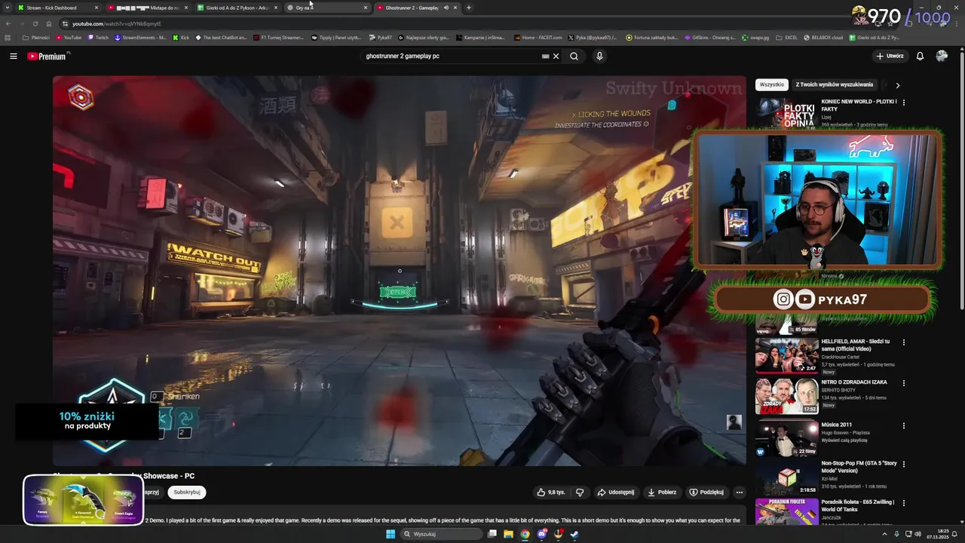Clear the search query with X

click(x=556, y=56)
